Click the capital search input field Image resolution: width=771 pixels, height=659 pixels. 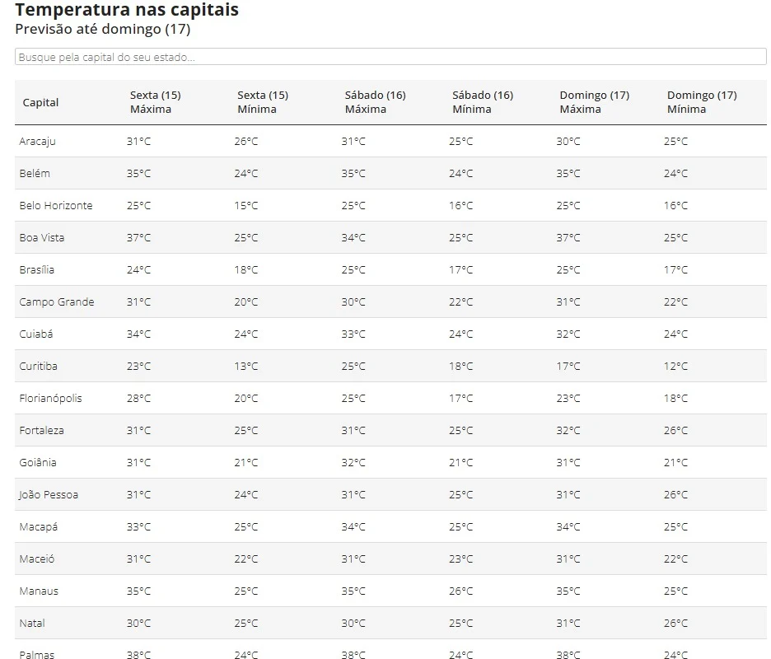click(x=390, y=57)
